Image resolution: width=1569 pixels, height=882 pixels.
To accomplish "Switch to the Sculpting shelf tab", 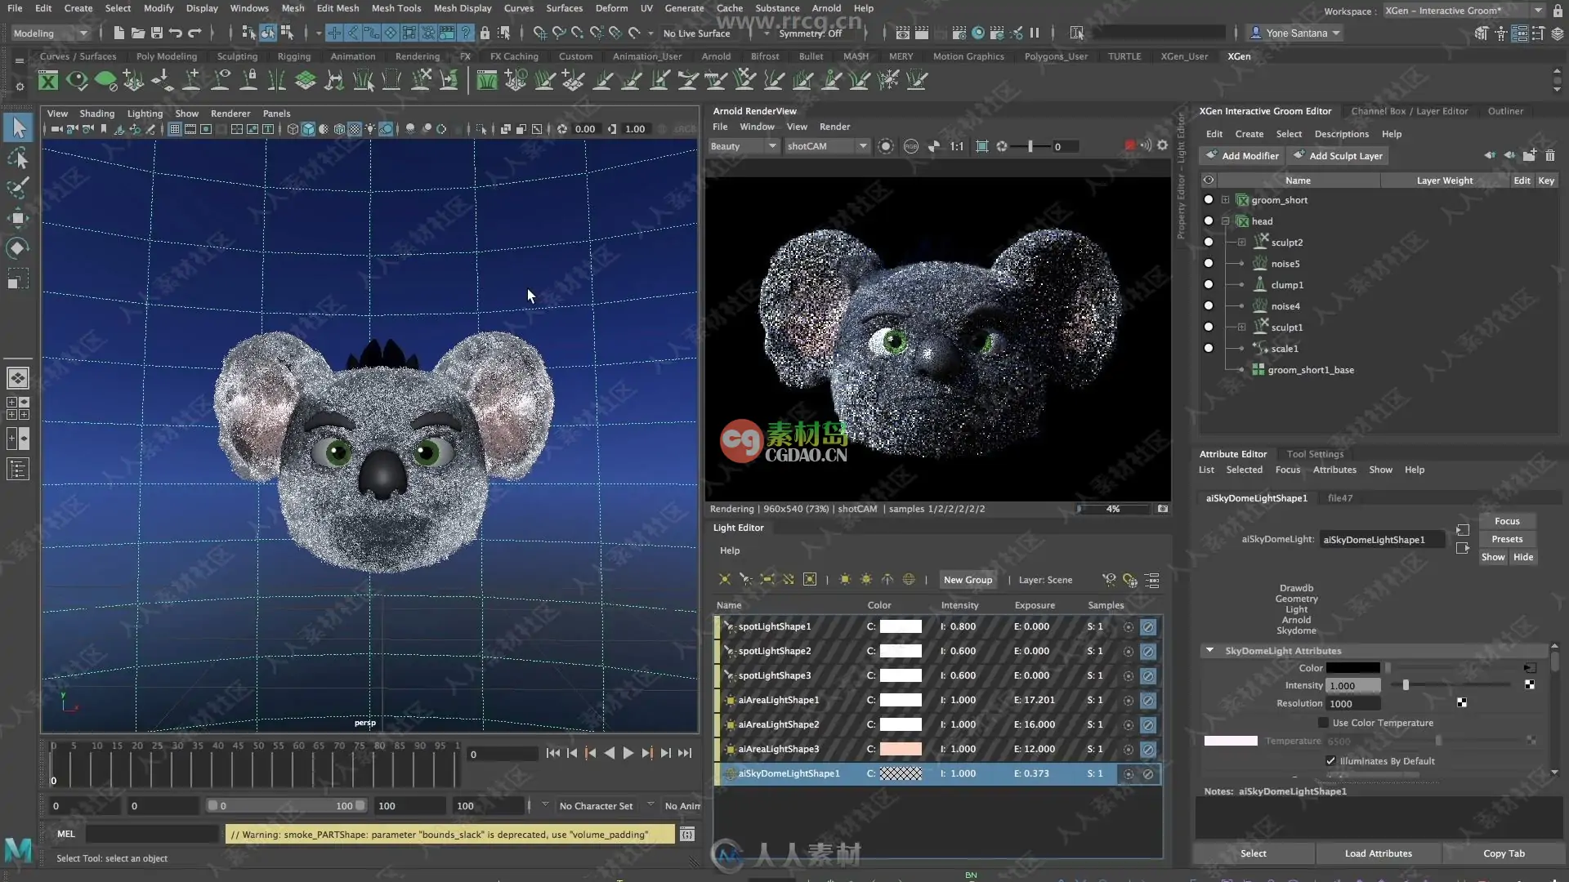I will (237, 56).
